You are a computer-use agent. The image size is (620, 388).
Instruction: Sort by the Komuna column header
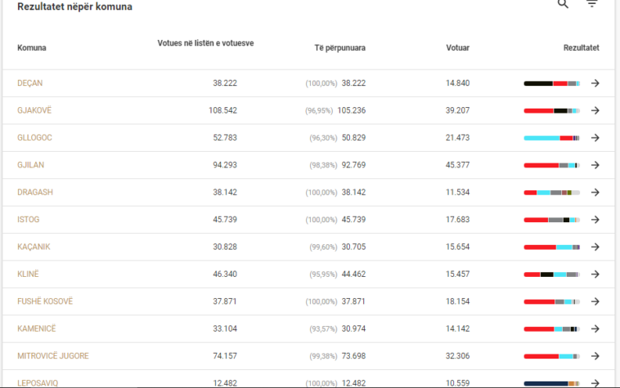[x=32, y=48]
